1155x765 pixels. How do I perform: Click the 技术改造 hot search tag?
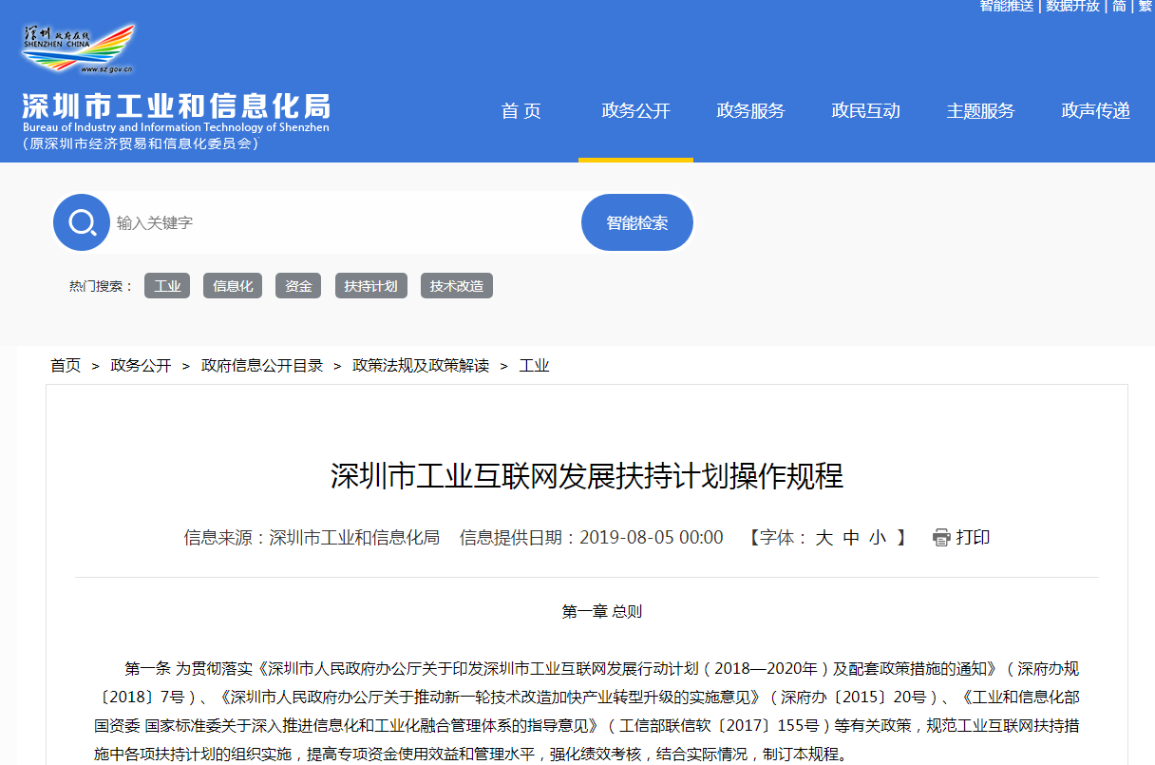click(456, 286)
